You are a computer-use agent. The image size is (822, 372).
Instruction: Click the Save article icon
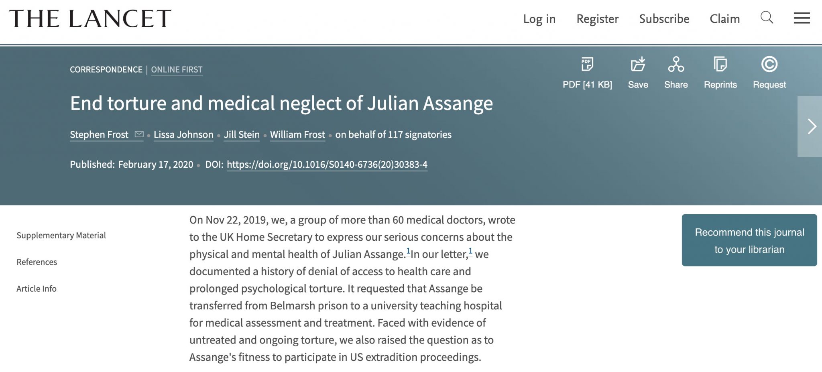pos(638,64)
